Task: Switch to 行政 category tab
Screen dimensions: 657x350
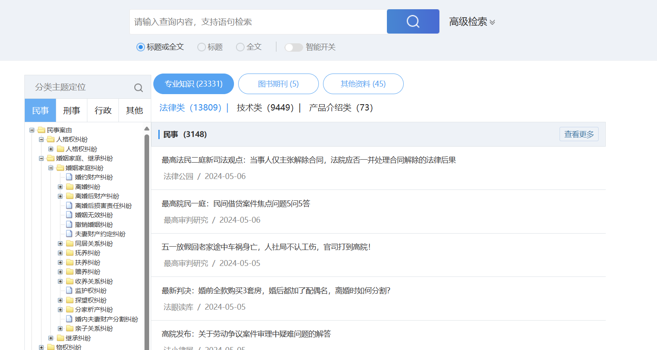Action: tap(103, 111)
